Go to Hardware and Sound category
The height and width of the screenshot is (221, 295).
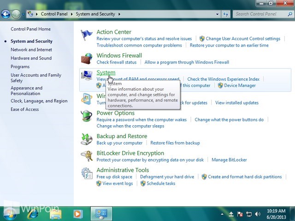click(x=31, y=58)
